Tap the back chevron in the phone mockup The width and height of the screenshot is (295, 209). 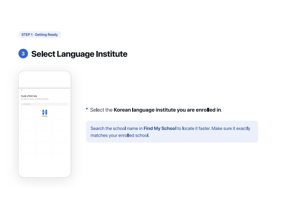[22, 90]
